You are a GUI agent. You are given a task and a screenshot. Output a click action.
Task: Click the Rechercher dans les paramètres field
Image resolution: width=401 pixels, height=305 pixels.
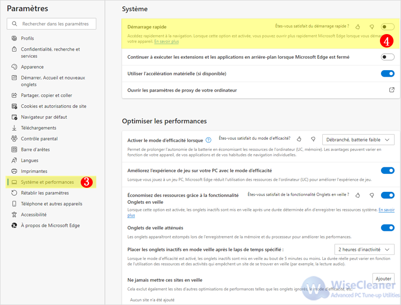point(52,24)
